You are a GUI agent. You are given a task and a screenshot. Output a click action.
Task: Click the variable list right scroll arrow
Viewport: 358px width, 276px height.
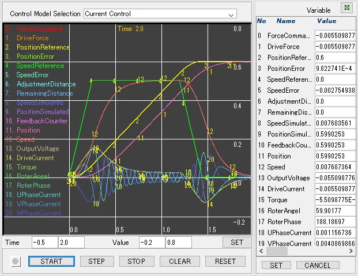(x=351, y=251)
